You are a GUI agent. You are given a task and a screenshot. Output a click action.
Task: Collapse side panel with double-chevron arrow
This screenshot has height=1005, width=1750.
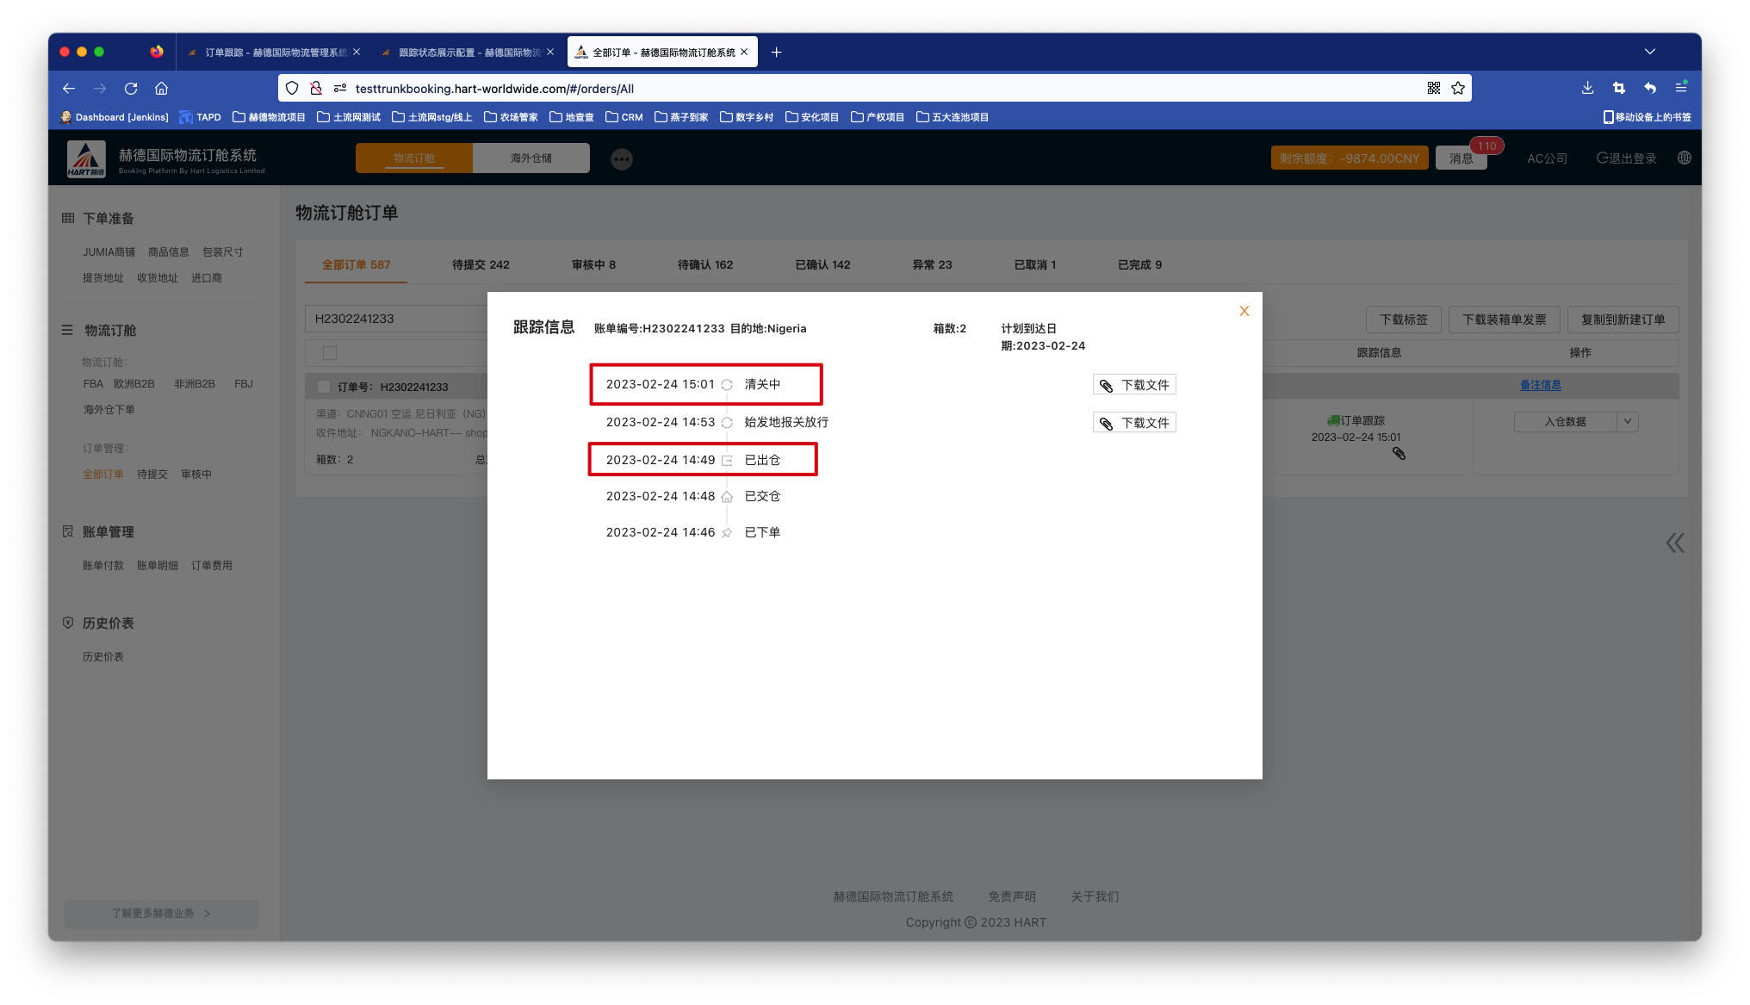click(x=1674, y=543)
